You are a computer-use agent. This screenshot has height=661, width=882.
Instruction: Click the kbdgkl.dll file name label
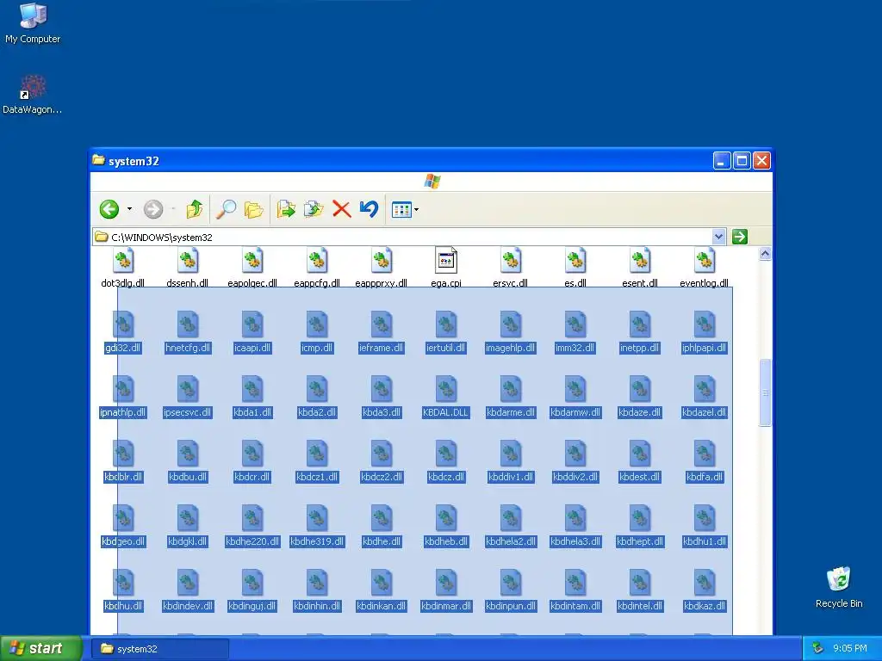188,542
